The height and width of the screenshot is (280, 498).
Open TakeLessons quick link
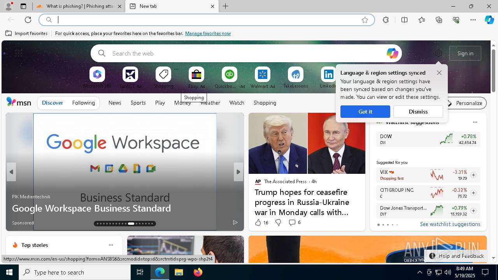[296, 78]
